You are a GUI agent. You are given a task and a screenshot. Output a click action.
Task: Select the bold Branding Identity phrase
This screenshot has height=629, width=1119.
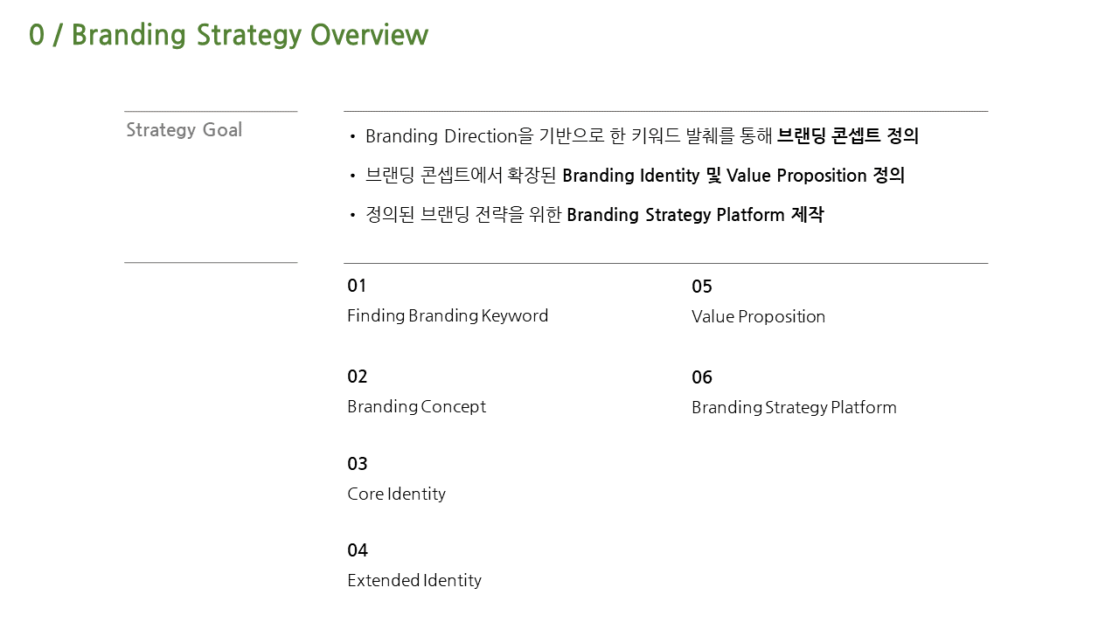pos(630,176)
